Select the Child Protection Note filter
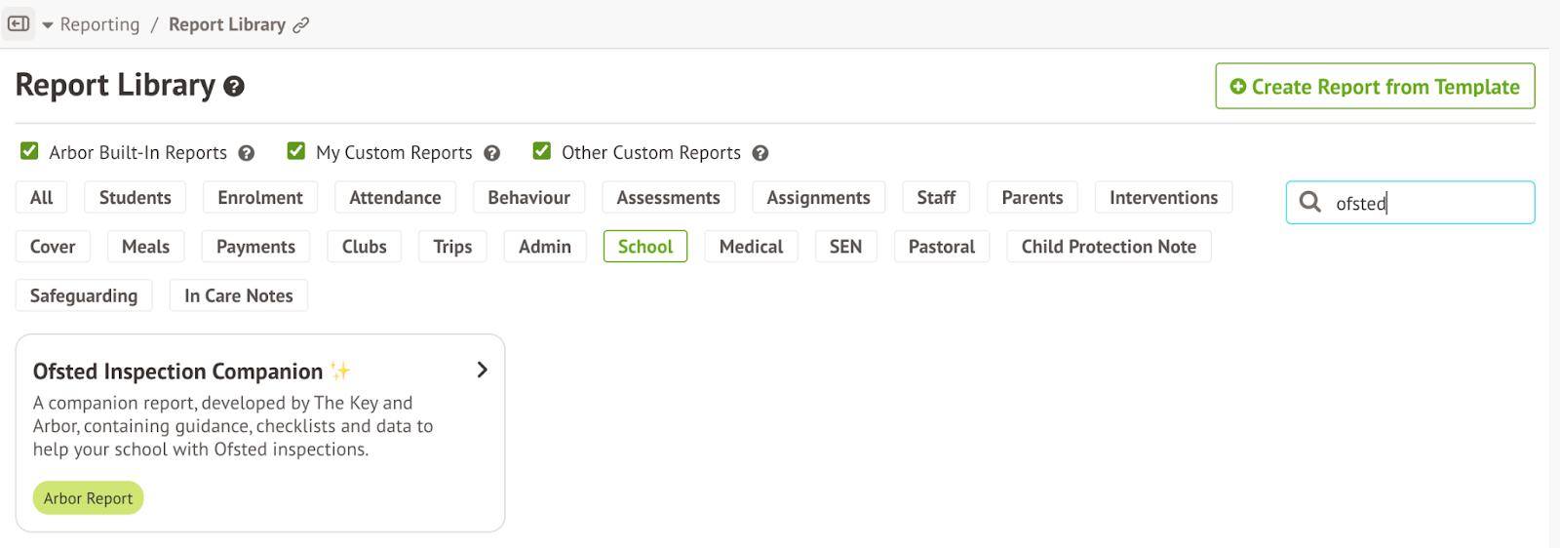The width and height of the screenshot is (1560, 548). click(1109, 247)
